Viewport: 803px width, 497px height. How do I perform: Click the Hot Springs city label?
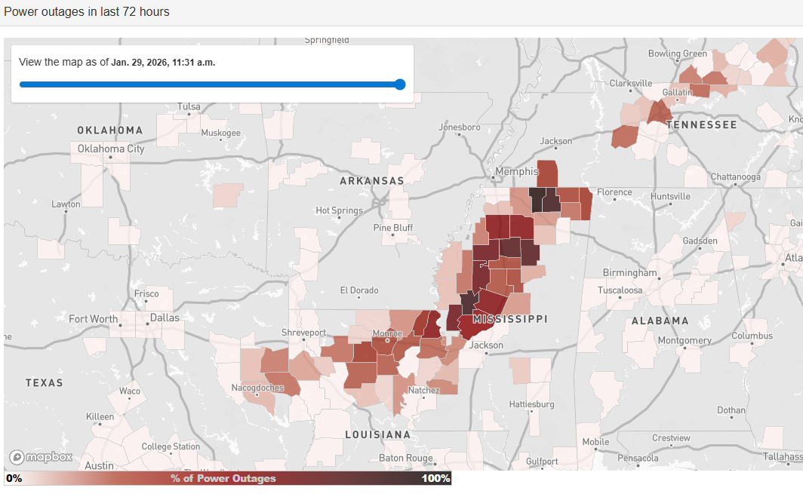339,210
